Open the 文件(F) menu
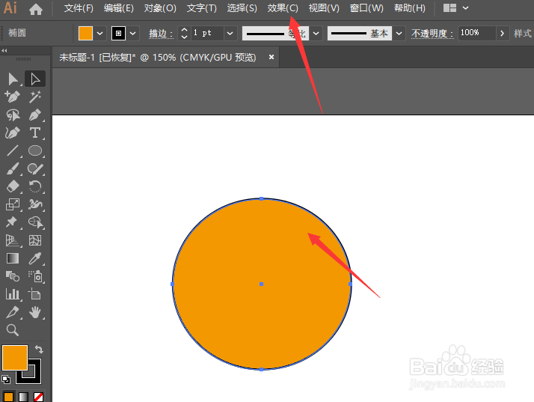 click(79, 8)
